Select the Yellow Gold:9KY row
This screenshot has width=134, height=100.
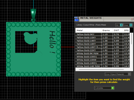(102, 34)
